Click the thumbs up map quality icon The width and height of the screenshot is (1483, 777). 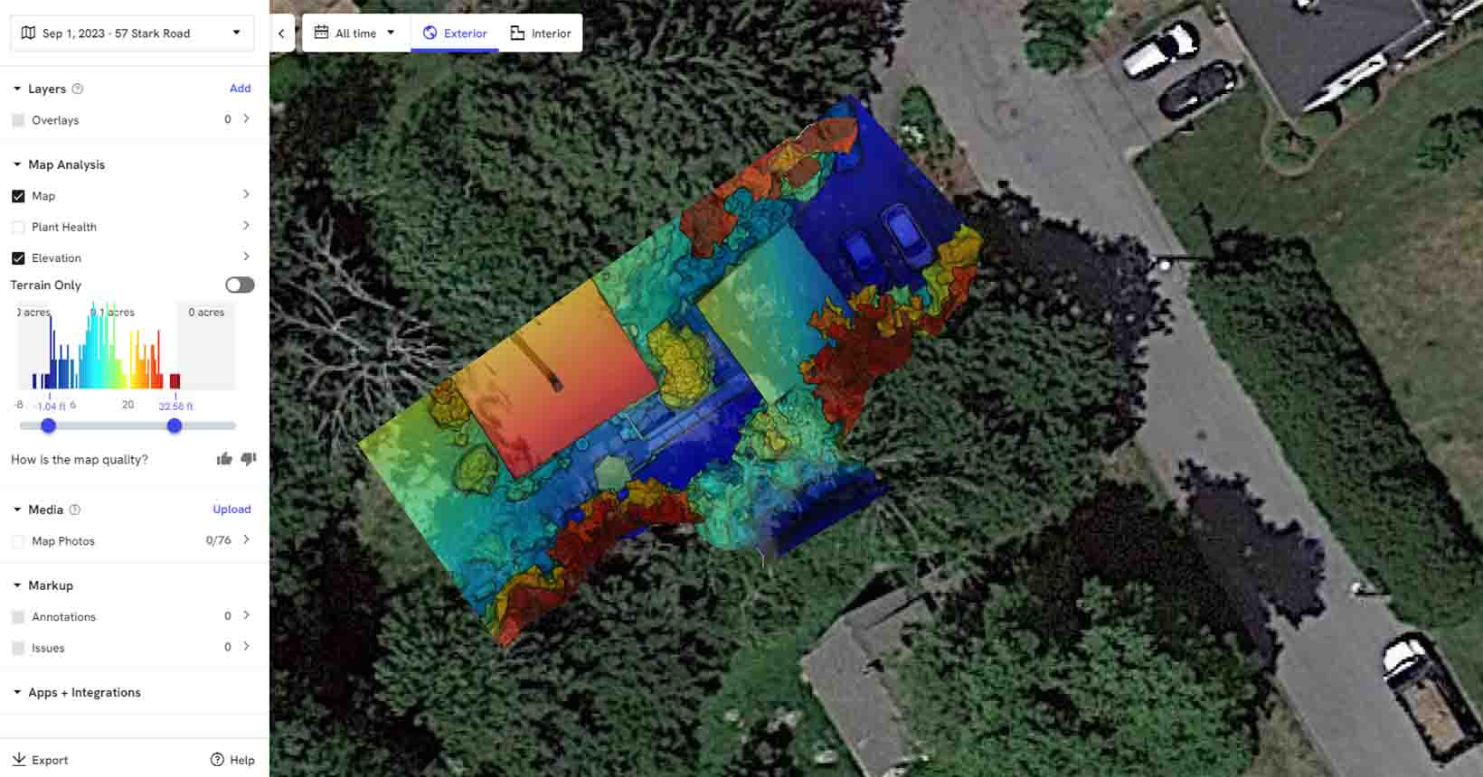point(224,459)
